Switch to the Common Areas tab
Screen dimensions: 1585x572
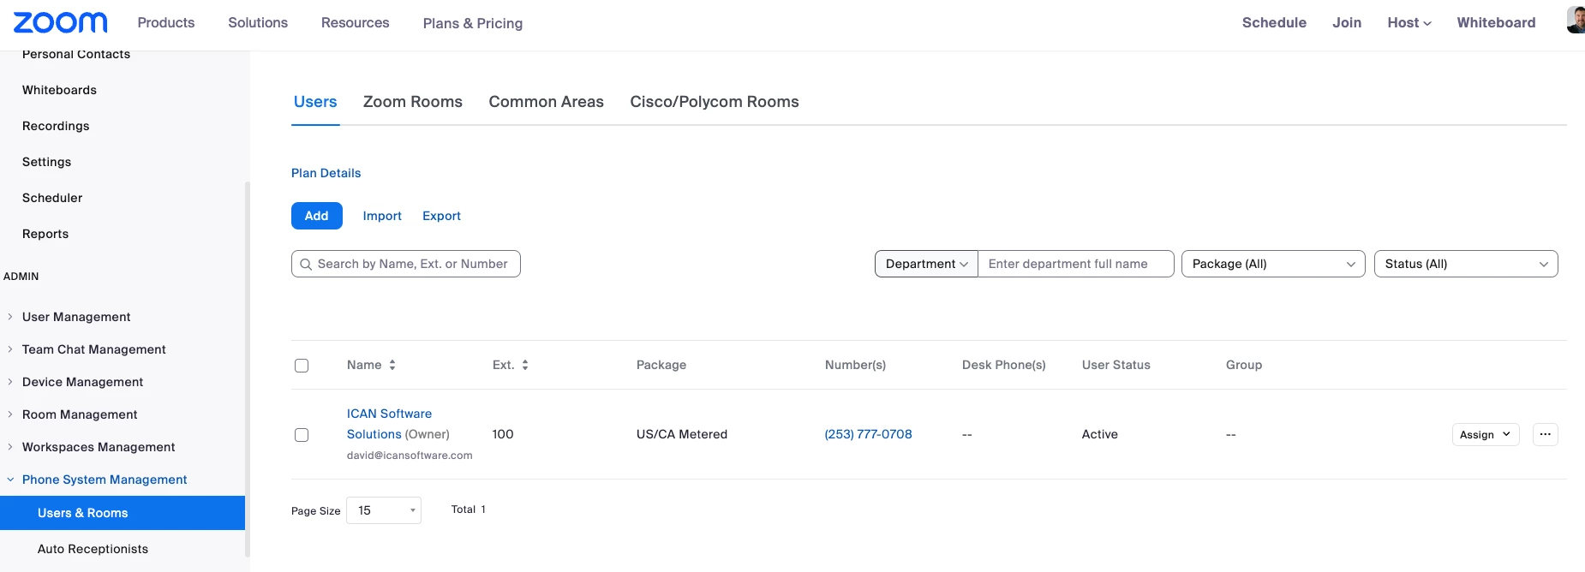(x=546, y=102)
